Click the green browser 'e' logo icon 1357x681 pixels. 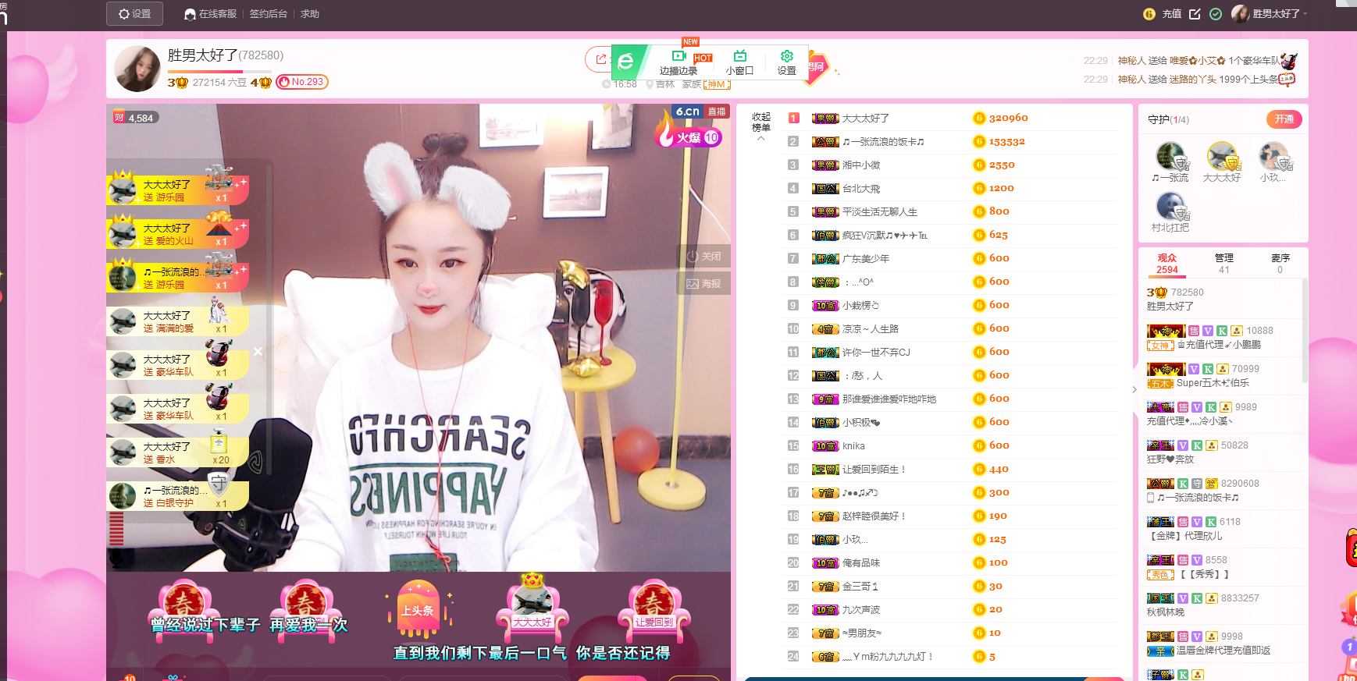tap(625, 62)
